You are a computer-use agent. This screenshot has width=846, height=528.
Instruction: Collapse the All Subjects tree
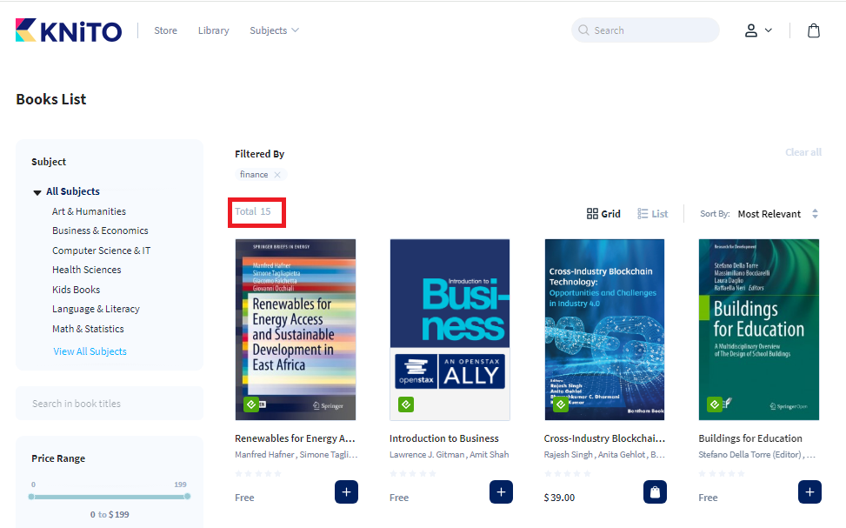click(x=37, y=192)
